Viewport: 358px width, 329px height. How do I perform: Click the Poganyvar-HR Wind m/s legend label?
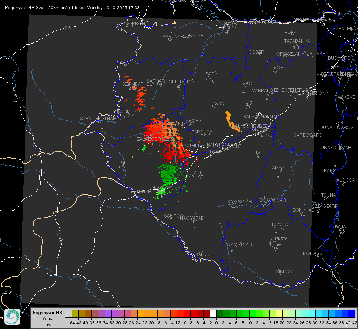coord(48,318)
